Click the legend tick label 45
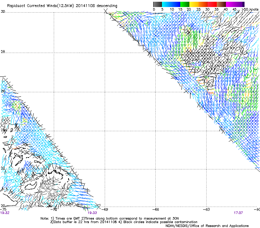The image size is (260, 228). (234, 9)
